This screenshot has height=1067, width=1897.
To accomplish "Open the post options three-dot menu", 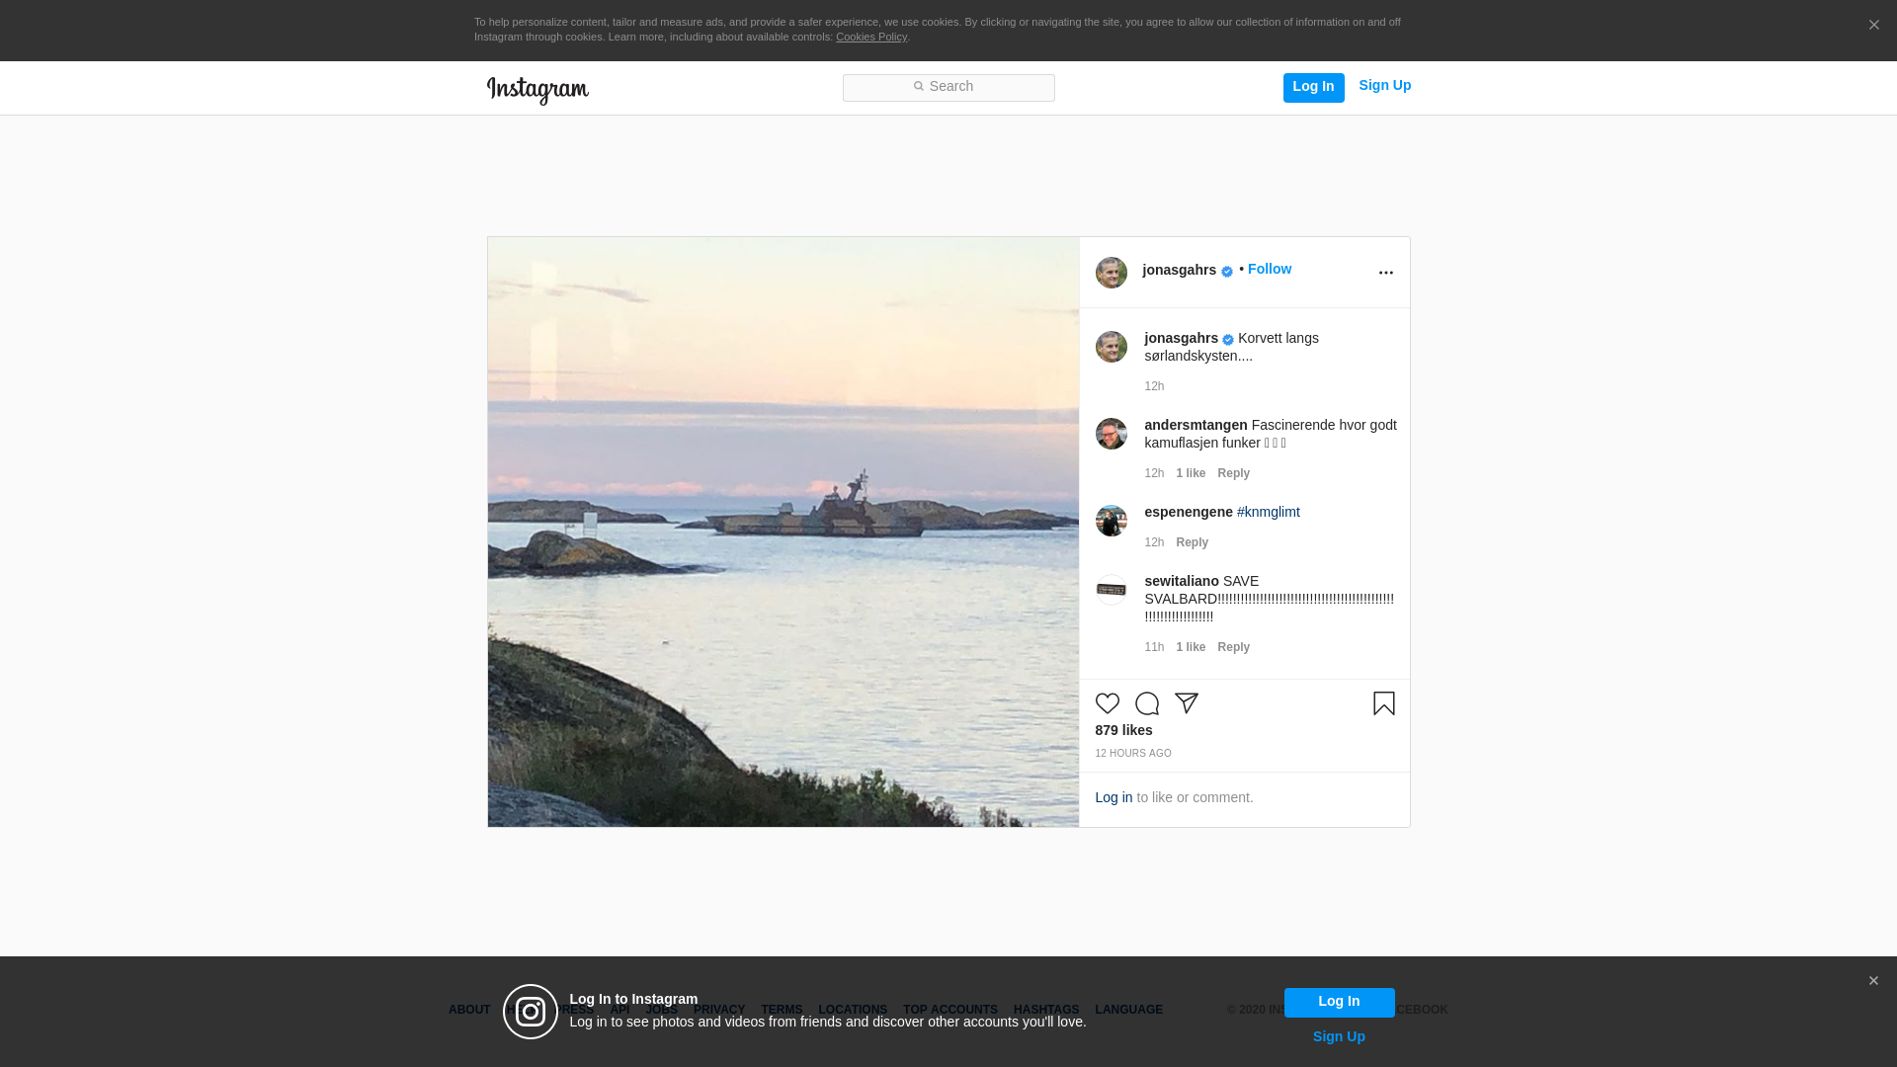I will [1385, 273].
